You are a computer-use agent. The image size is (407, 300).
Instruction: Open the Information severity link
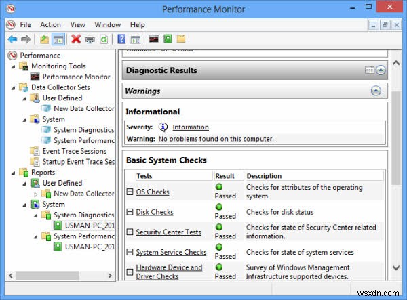(191, 127)
